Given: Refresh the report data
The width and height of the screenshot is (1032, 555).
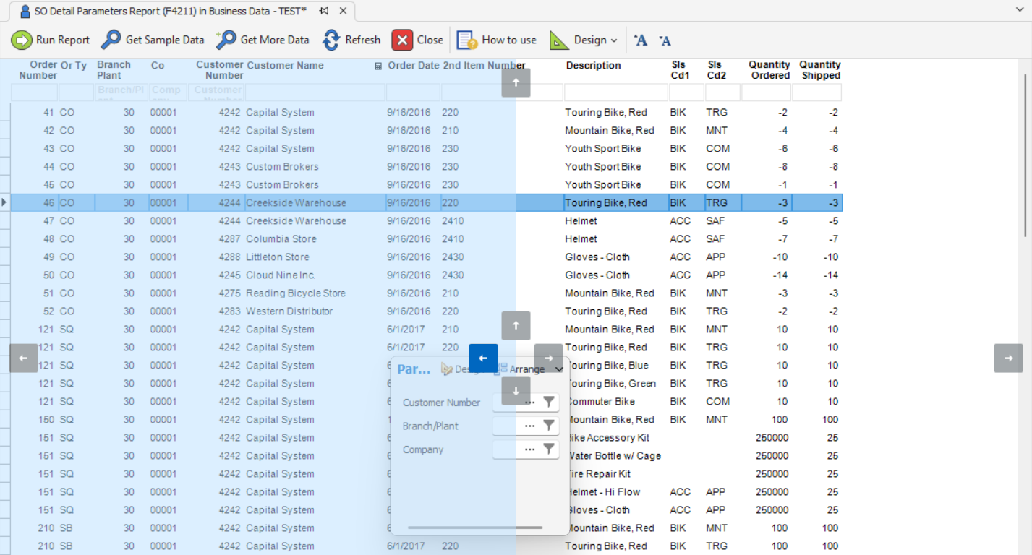Looking at the screenshot, I should [x=351, y=40].
